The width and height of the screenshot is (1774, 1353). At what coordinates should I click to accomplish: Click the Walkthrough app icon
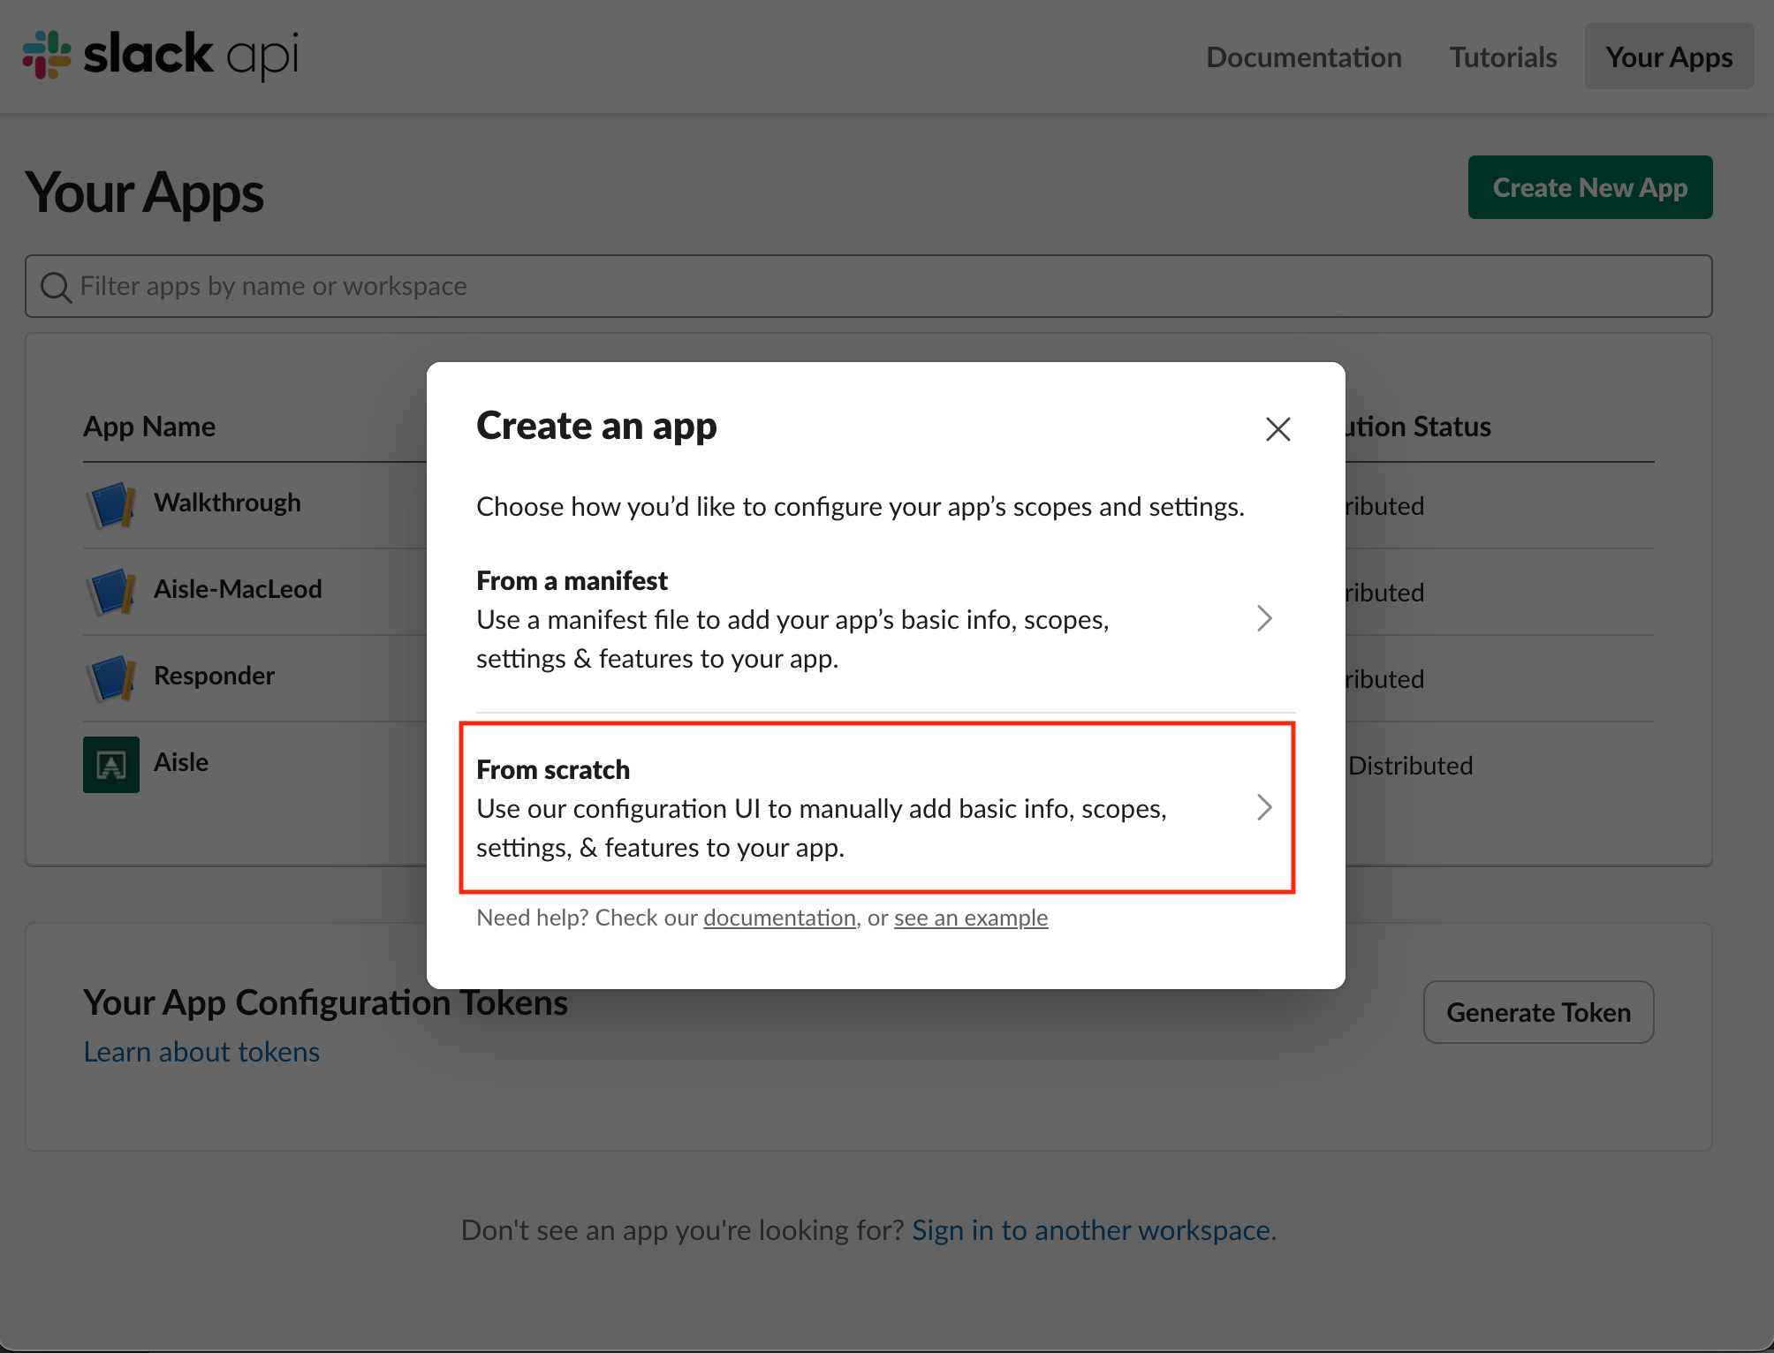pyautogui.click(x=111, y=504)
